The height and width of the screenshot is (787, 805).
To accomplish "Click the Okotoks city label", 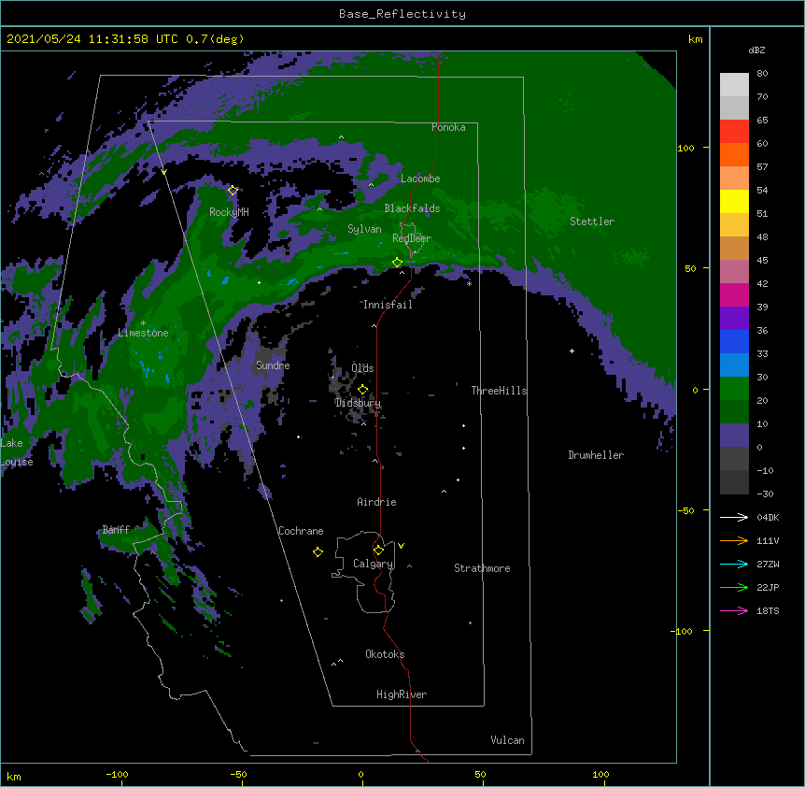I will pos(385,654).
